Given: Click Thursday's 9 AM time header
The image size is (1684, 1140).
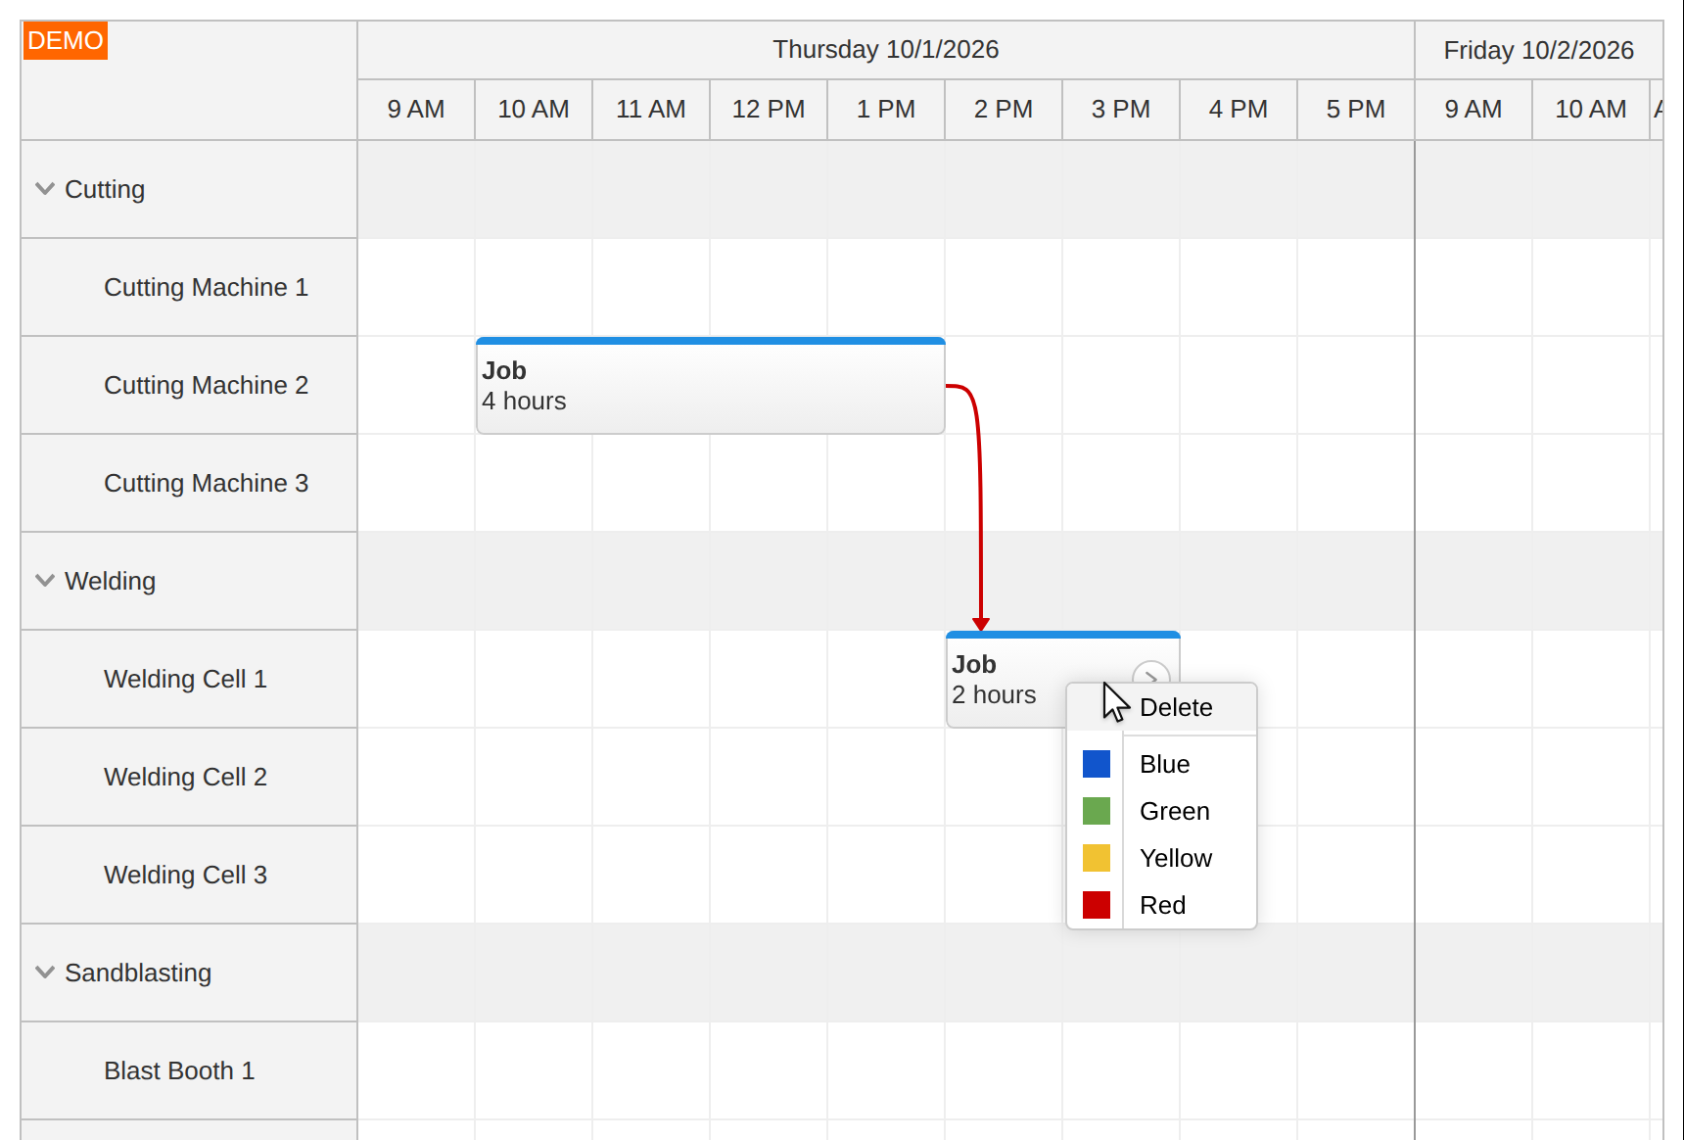Looking at the screenshot, I should click(416, 109).
